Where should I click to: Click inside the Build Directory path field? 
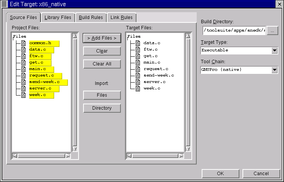pyautogui.click(x=234, y=30)
